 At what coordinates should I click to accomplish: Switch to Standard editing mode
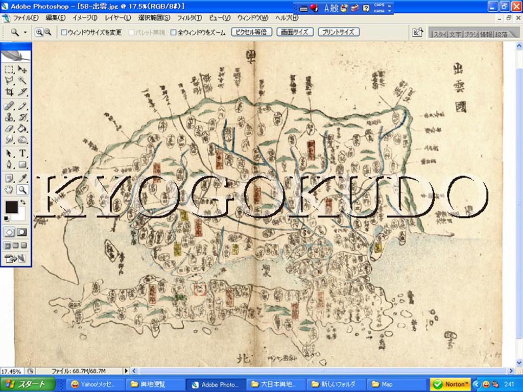(x=9, y=232)
